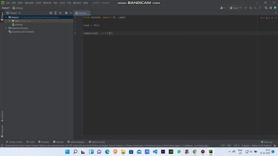The height and width of the screenshot is (156, 278).
Task: Open the File menu
Action: [x=8, y=3]
